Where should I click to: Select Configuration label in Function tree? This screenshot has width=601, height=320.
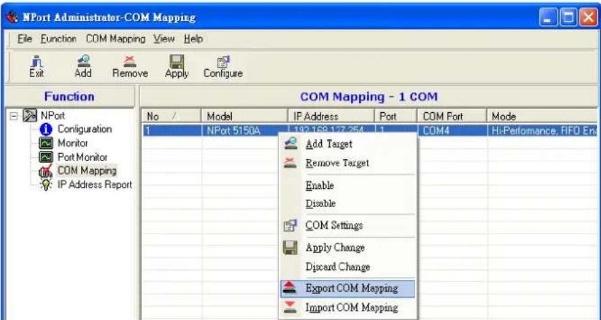[x=85, y=129]
